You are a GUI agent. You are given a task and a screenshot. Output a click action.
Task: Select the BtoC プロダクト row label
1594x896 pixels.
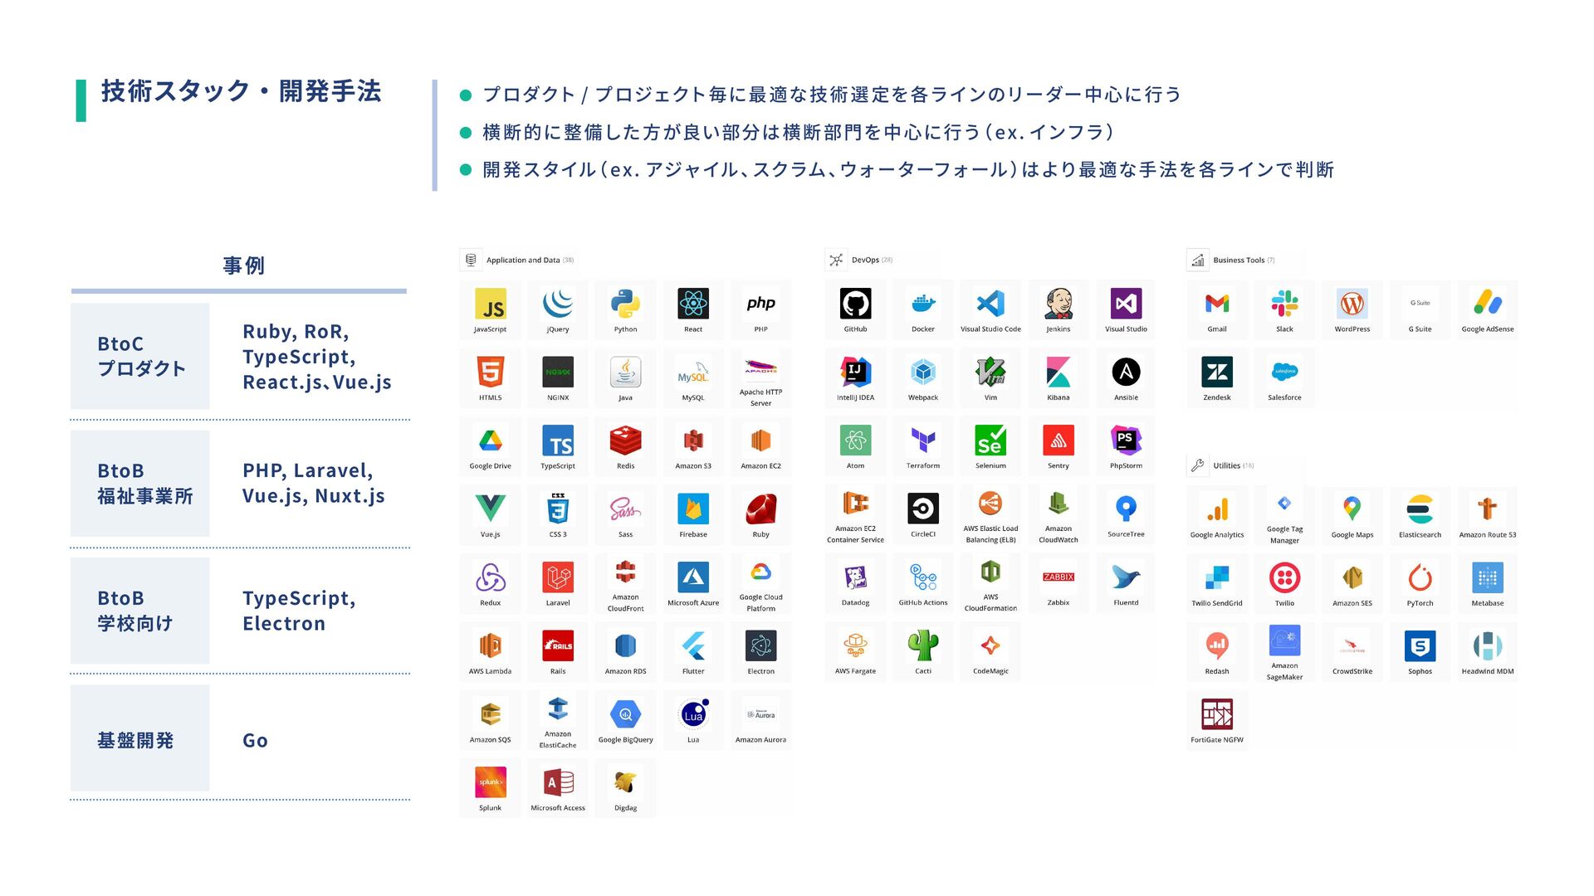coord(140,356)
